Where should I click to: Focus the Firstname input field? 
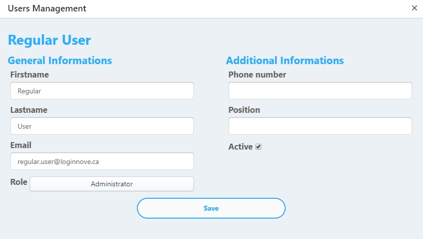(x=102, y=91)
